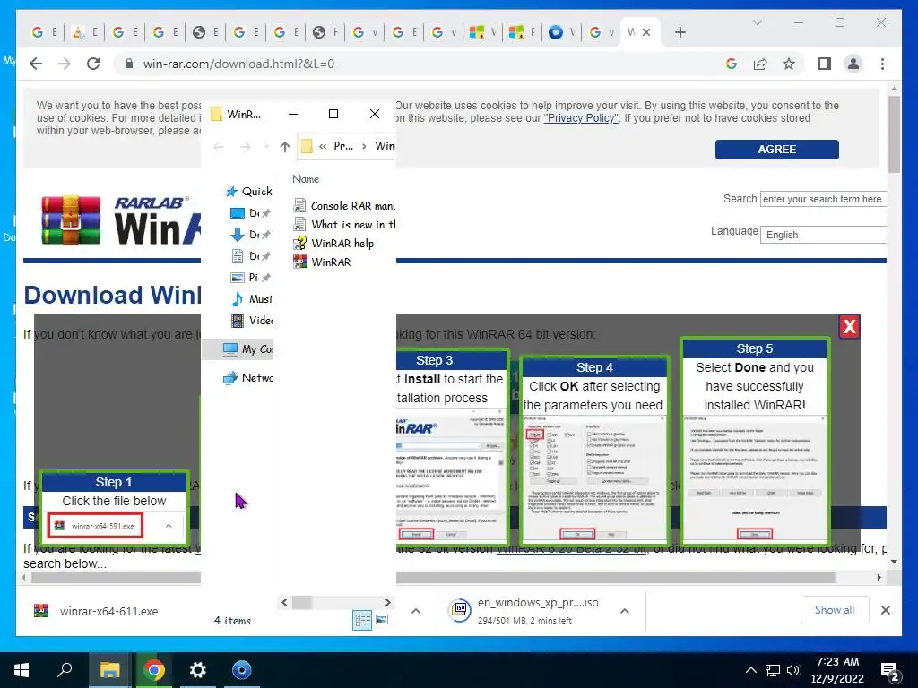
Task: Select WinRAR help file
Action: pos(333,244)
